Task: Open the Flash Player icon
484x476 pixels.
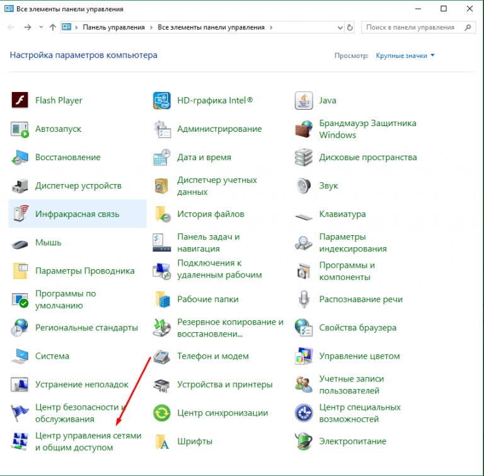Action: point(20,100)
